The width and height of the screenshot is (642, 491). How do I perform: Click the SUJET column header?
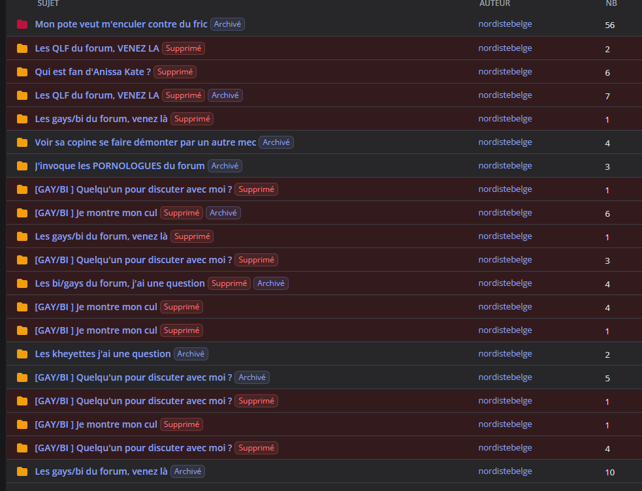coord(48,3)
